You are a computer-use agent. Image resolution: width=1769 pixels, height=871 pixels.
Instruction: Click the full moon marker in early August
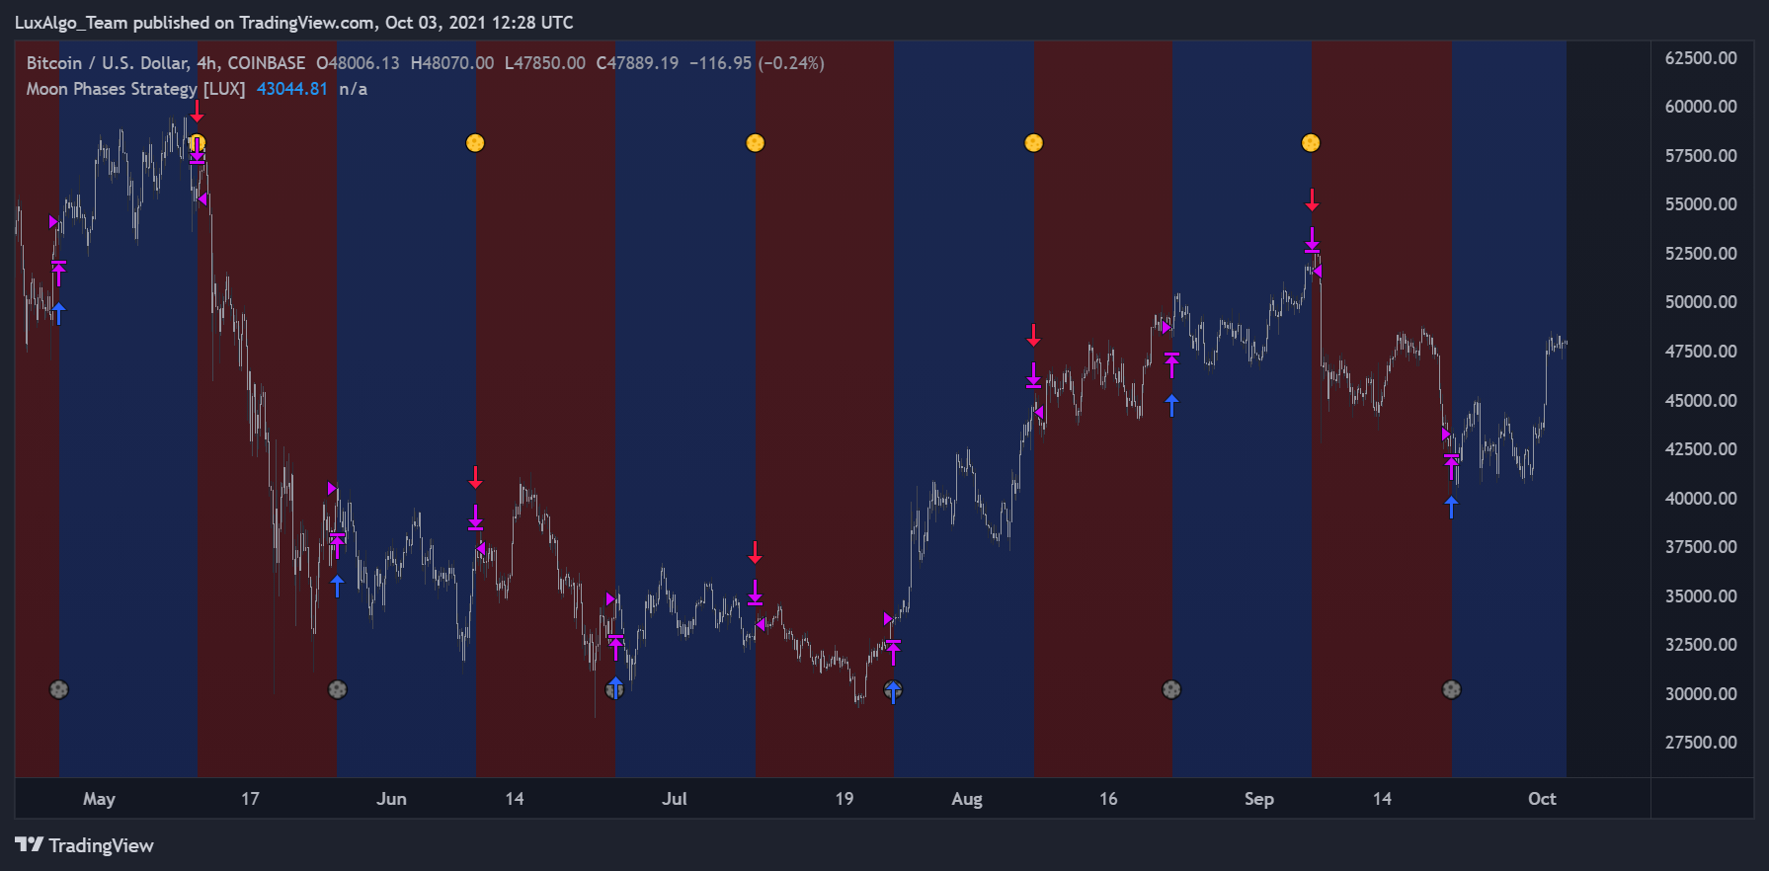coord(1033,143)
